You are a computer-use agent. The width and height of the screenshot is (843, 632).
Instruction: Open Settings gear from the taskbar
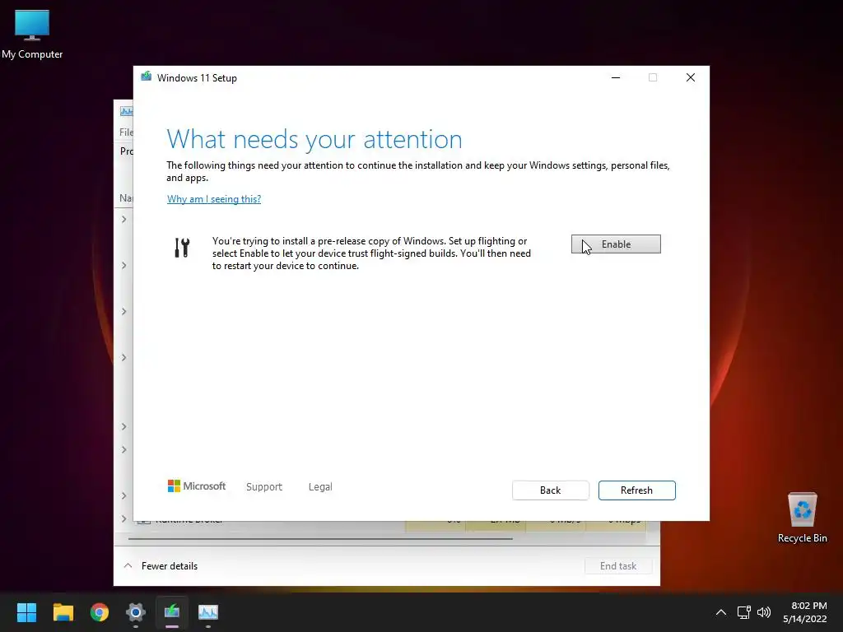point(136,612)
